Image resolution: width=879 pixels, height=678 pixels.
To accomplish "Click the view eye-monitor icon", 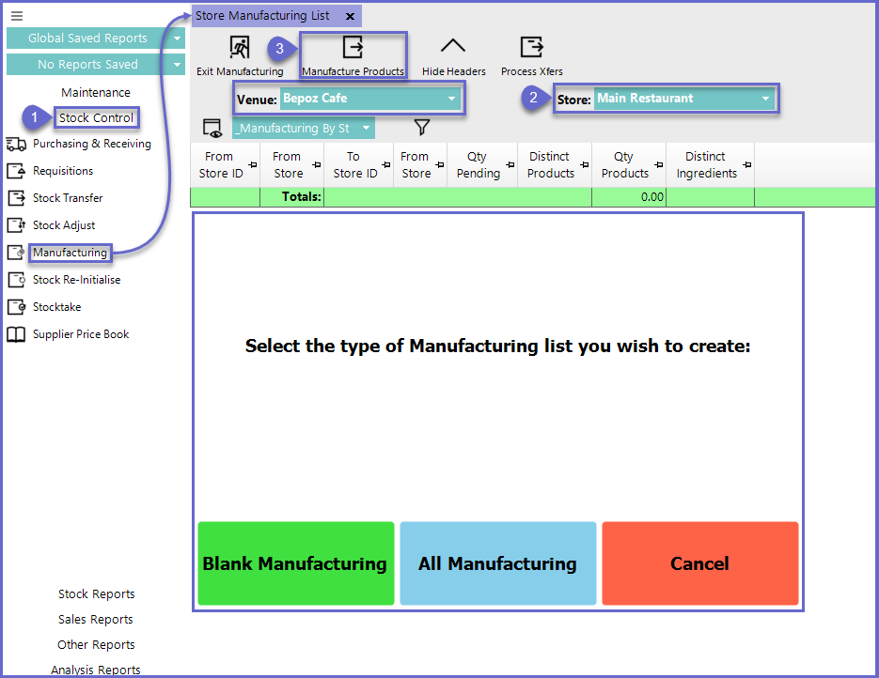I will click(x=212, y=128).
